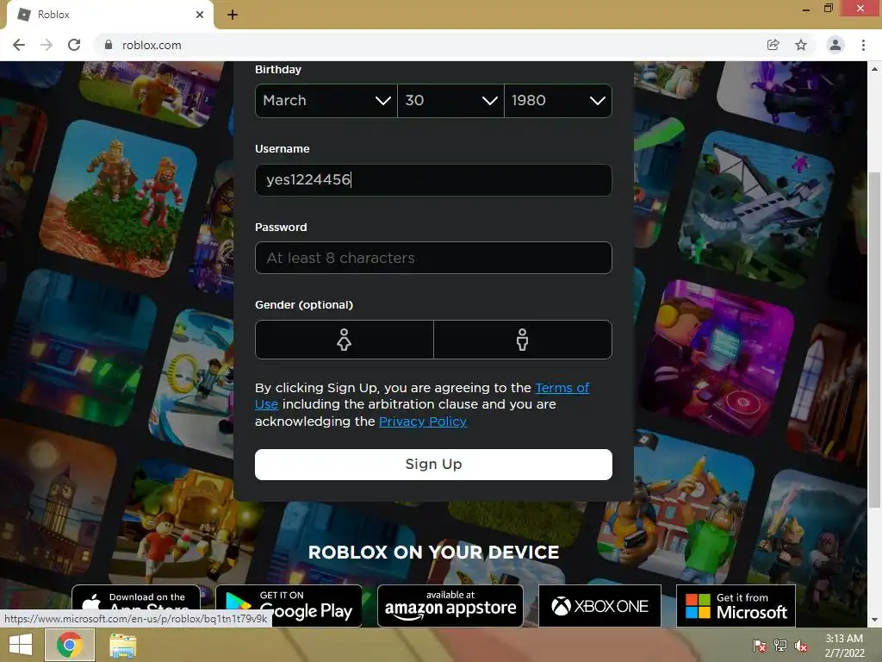882x662 pixels.
Task: Click the Username field containing yes1224456
Action: pos(433,180)
